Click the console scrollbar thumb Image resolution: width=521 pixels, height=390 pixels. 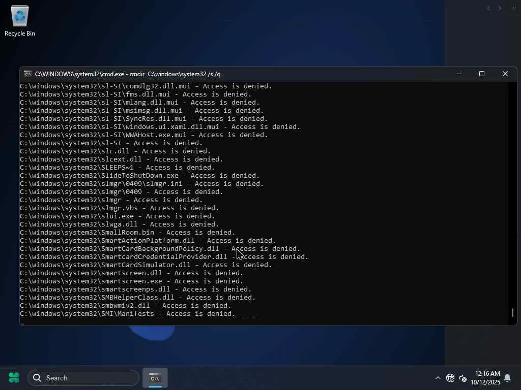513,312
